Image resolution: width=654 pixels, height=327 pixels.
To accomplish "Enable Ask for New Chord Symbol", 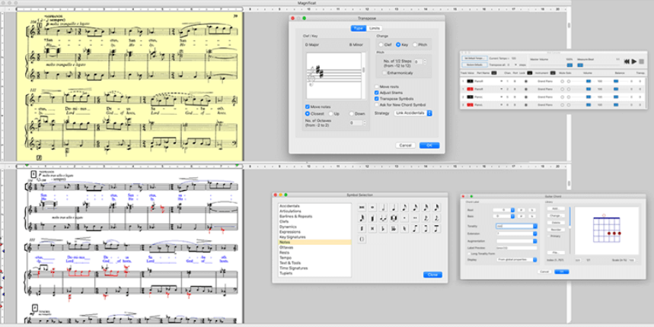I will tap(377, 105).
